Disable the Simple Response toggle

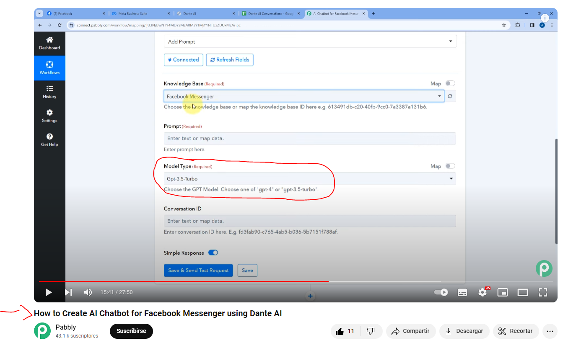pyautogui.click(x=213, y=253)
